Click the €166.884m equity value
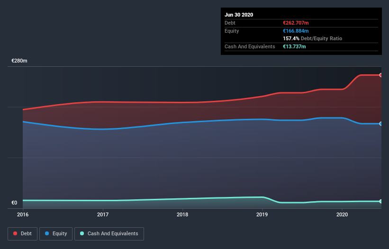Viewport: 389px width, 249px height. [x=296, y=31]
